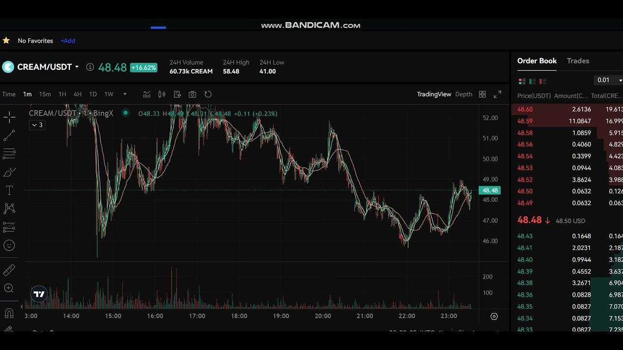
Task: Click ask price 48.56 in order book
Action: [525, 144]
